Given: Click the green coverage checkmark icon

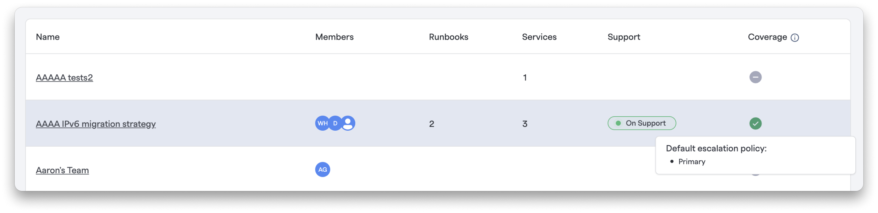Looking at the screenshot, I should [x=755, y=123].
